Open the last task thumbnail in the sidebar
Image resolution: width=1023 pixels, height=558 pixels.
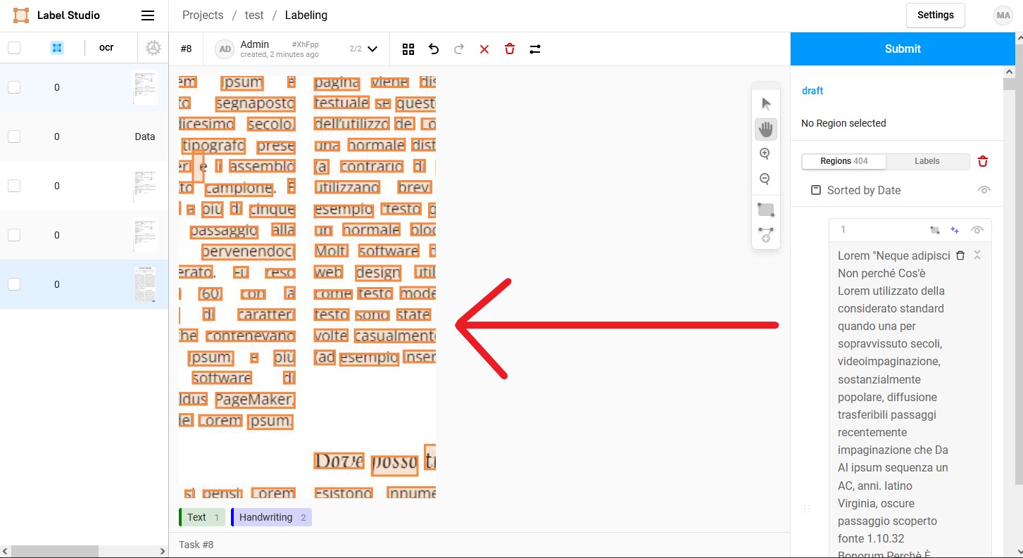(146, 284)
